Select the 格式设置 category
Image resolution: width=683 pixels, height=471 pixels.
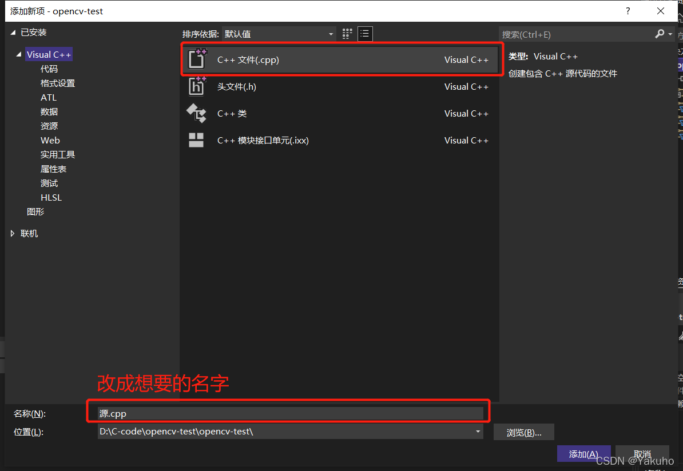tap(58, 83)
